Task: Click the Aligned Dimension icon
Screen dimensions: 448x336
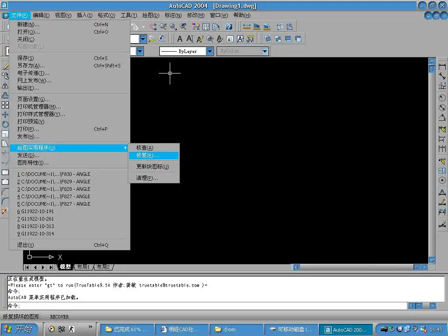Action: point(442,76)
